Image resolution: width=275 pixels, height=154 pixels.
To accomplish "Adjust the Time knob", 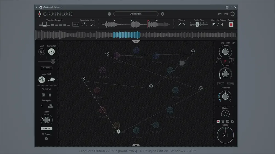I will click(219, 62).
